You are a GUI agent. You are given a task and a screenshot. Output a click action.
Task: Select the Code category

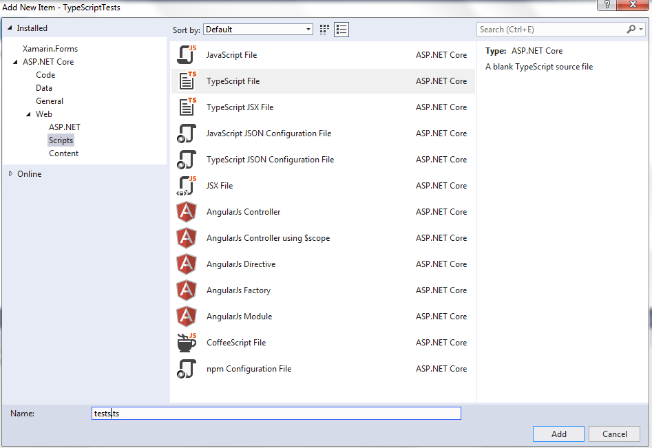pyautogui.click(x=45, y=75)
